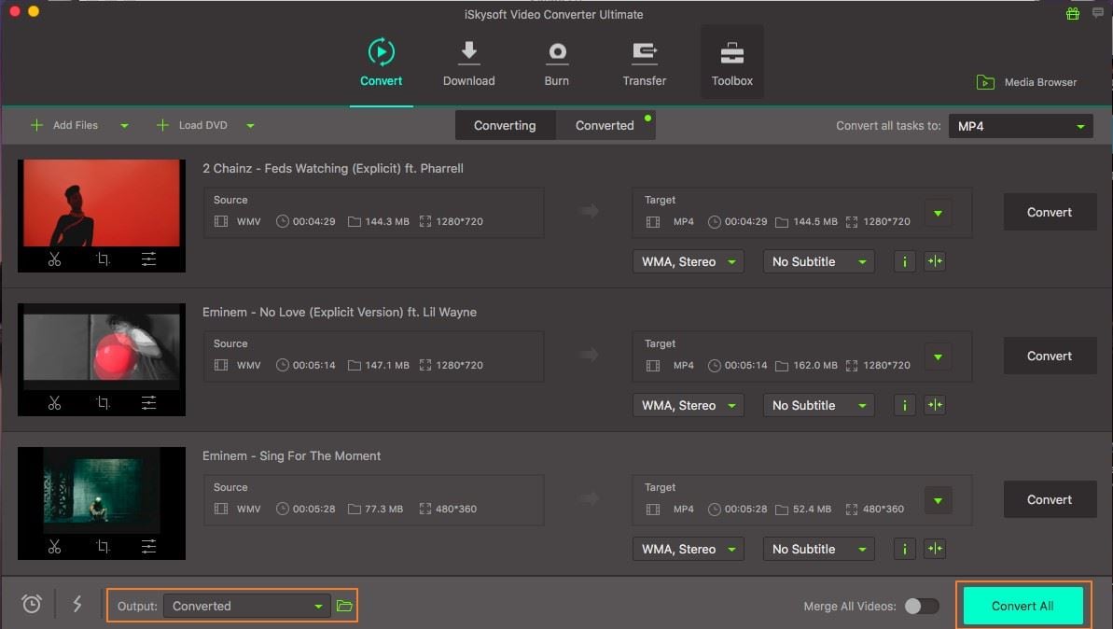Click the split icon for Sing For The Moment

[x=935, y=549]
